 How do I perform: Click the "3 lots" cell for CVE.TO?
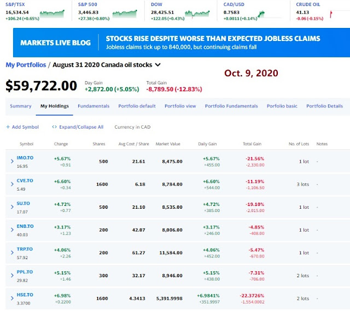[x=302, y=185]
